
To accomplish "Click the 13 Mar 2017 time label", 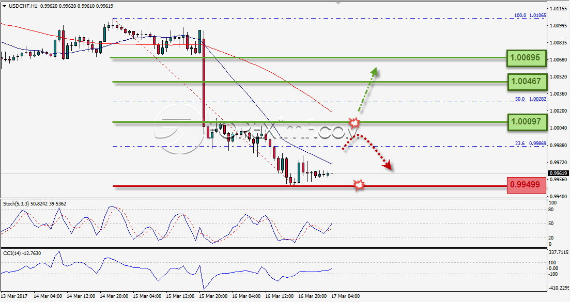I will 14,296.
